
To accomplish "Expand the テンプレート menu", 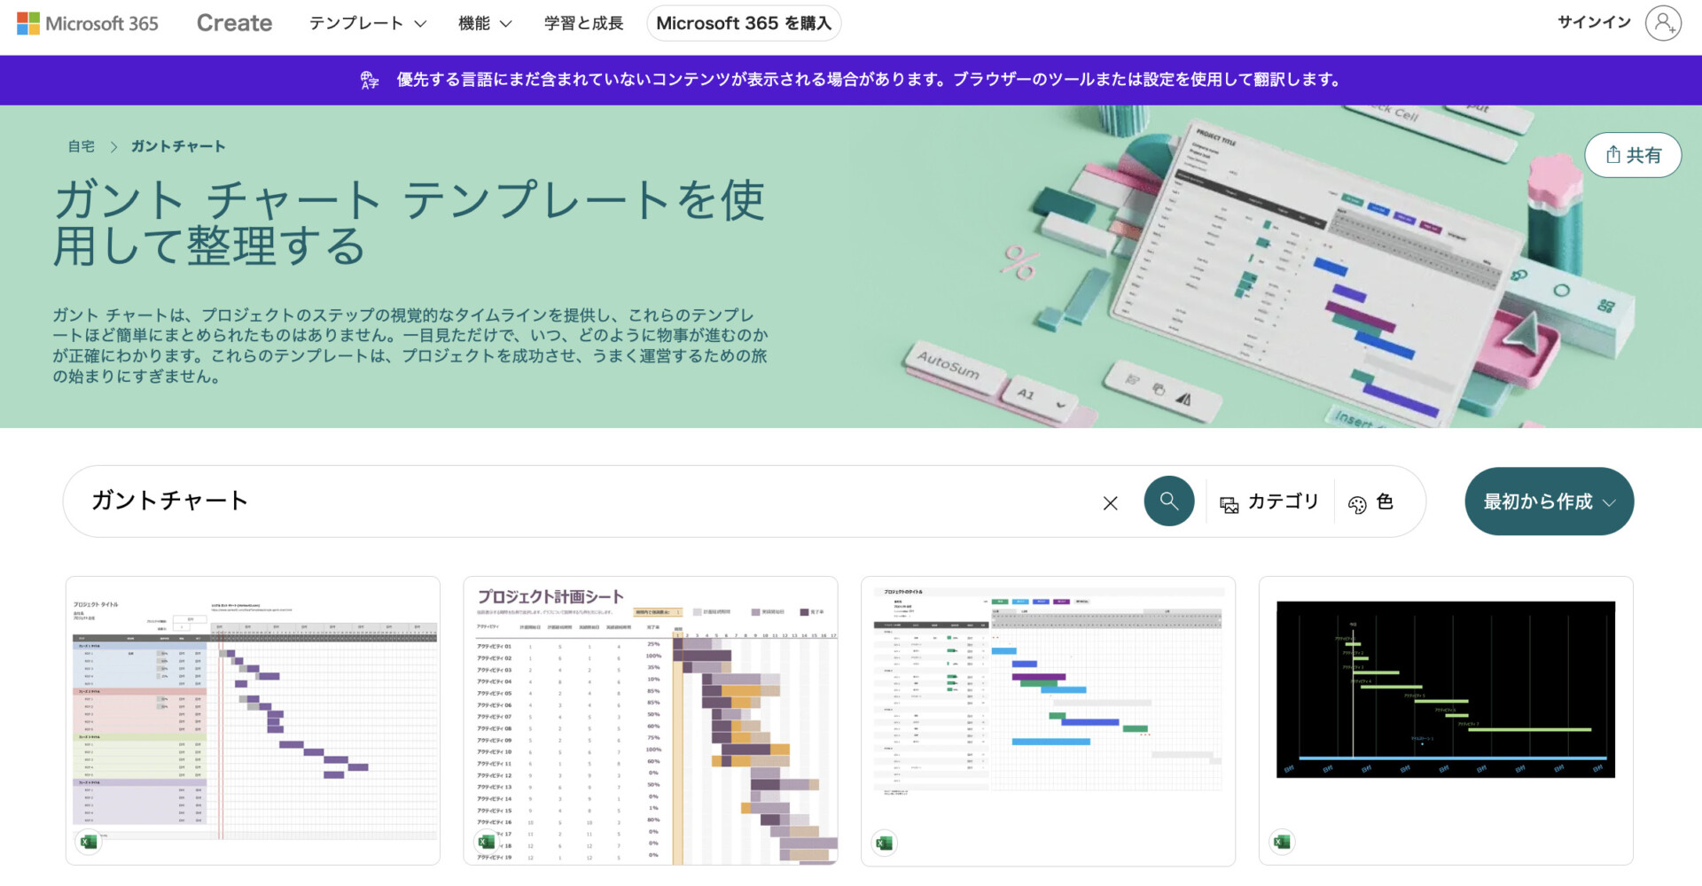I will 367,23.
